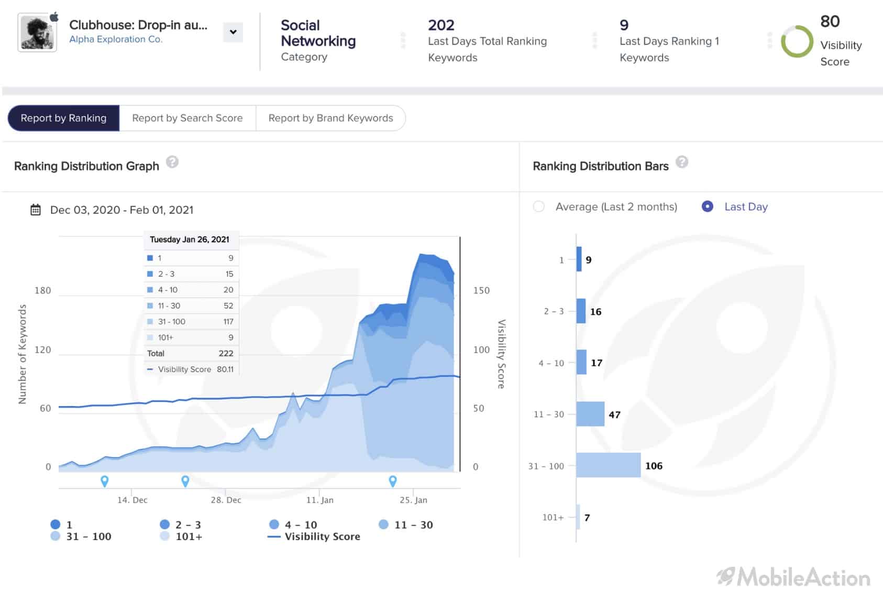Screen dimensions: 883x611
Task: Click the 11. Jan axis label
Action: click(x=320, y=500)
